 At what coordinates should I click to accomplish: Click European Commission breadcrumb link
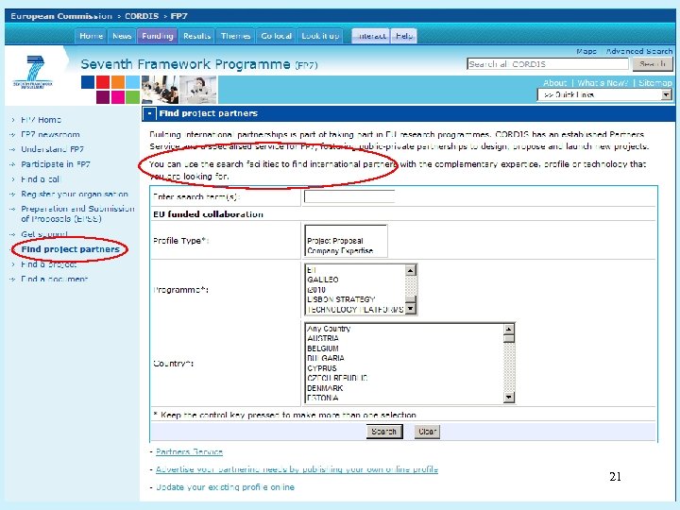pos(61,16)
